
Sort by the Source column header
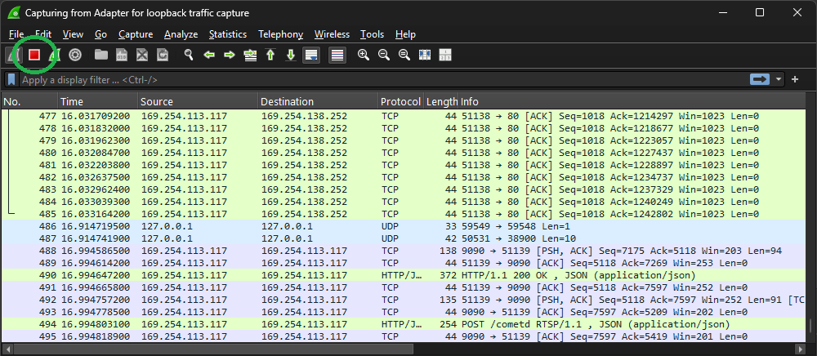pyautogui.click(x=198, y=101)
